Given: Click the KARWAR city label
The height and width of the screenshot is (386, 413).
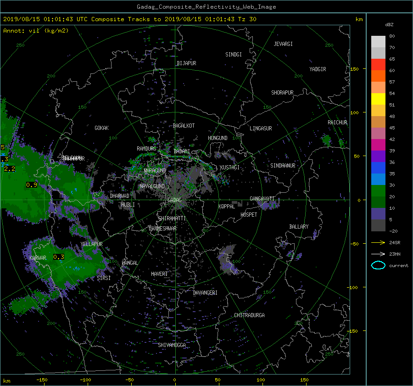Looking at the screenshot, I should (x=38, y=257).
